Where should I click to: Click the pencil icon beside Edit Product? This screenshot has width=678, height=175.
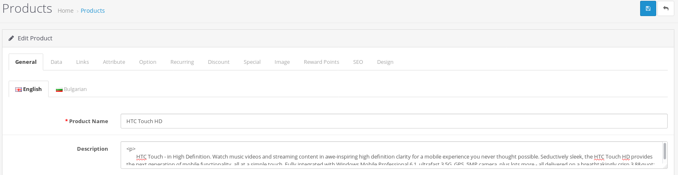[x=11, y=38]
